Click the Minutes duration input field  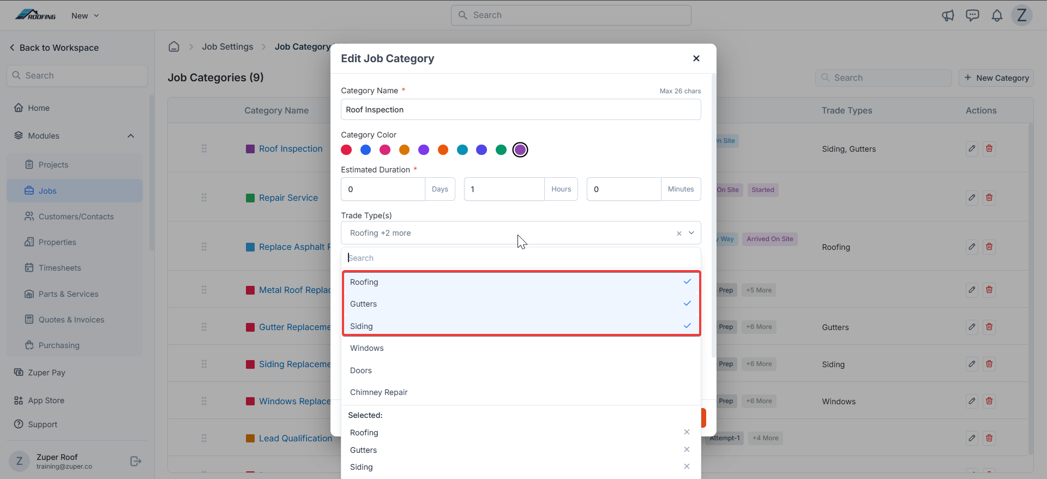tap(624, 189)
